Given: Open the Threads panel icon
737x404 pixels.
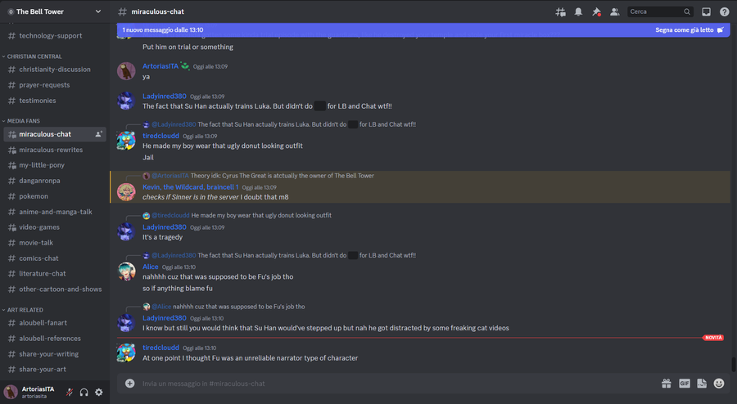Looking at the screenshot, I should (560, 12).
